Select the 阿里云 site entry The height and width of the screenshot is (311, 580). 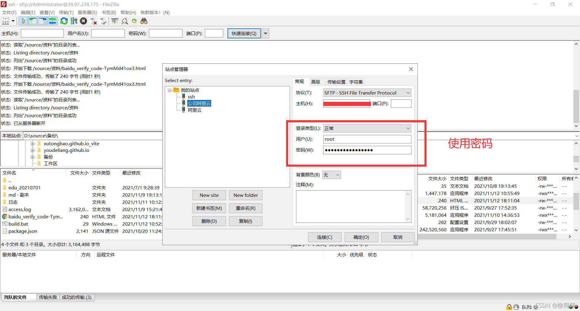(x=195, y=110)
